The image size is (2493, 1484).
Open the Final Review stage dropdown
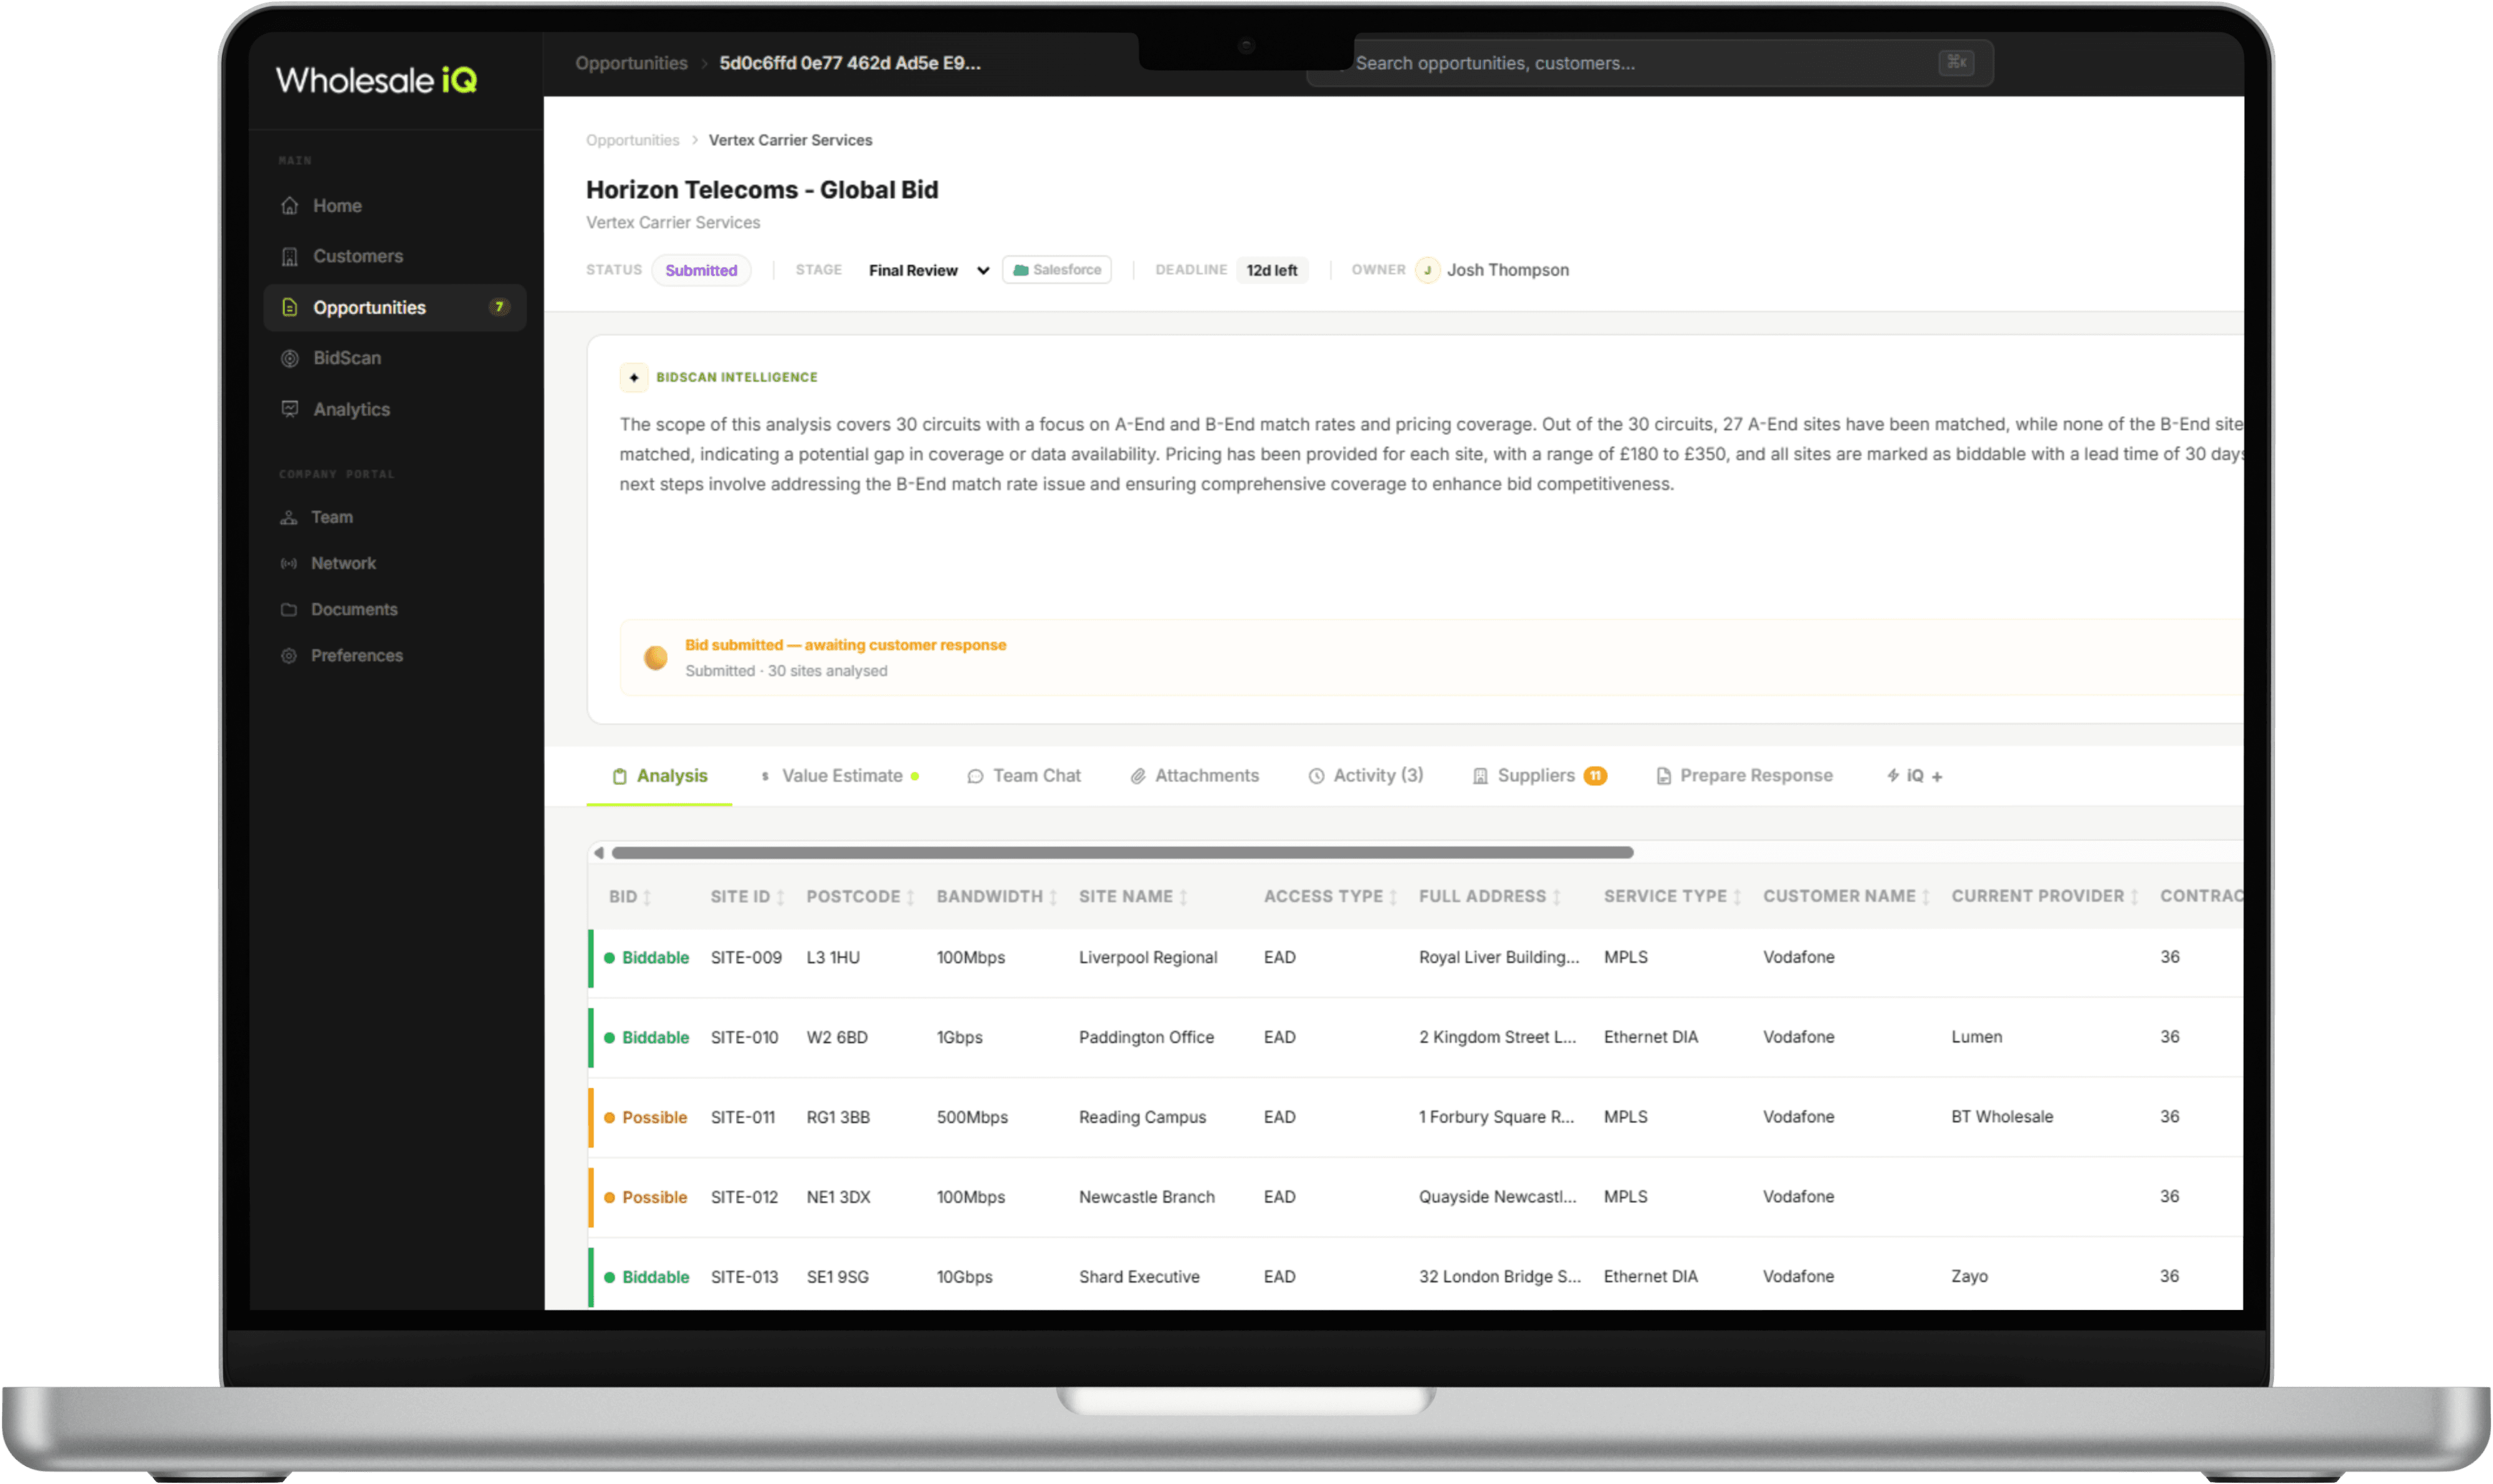(928, 270)
